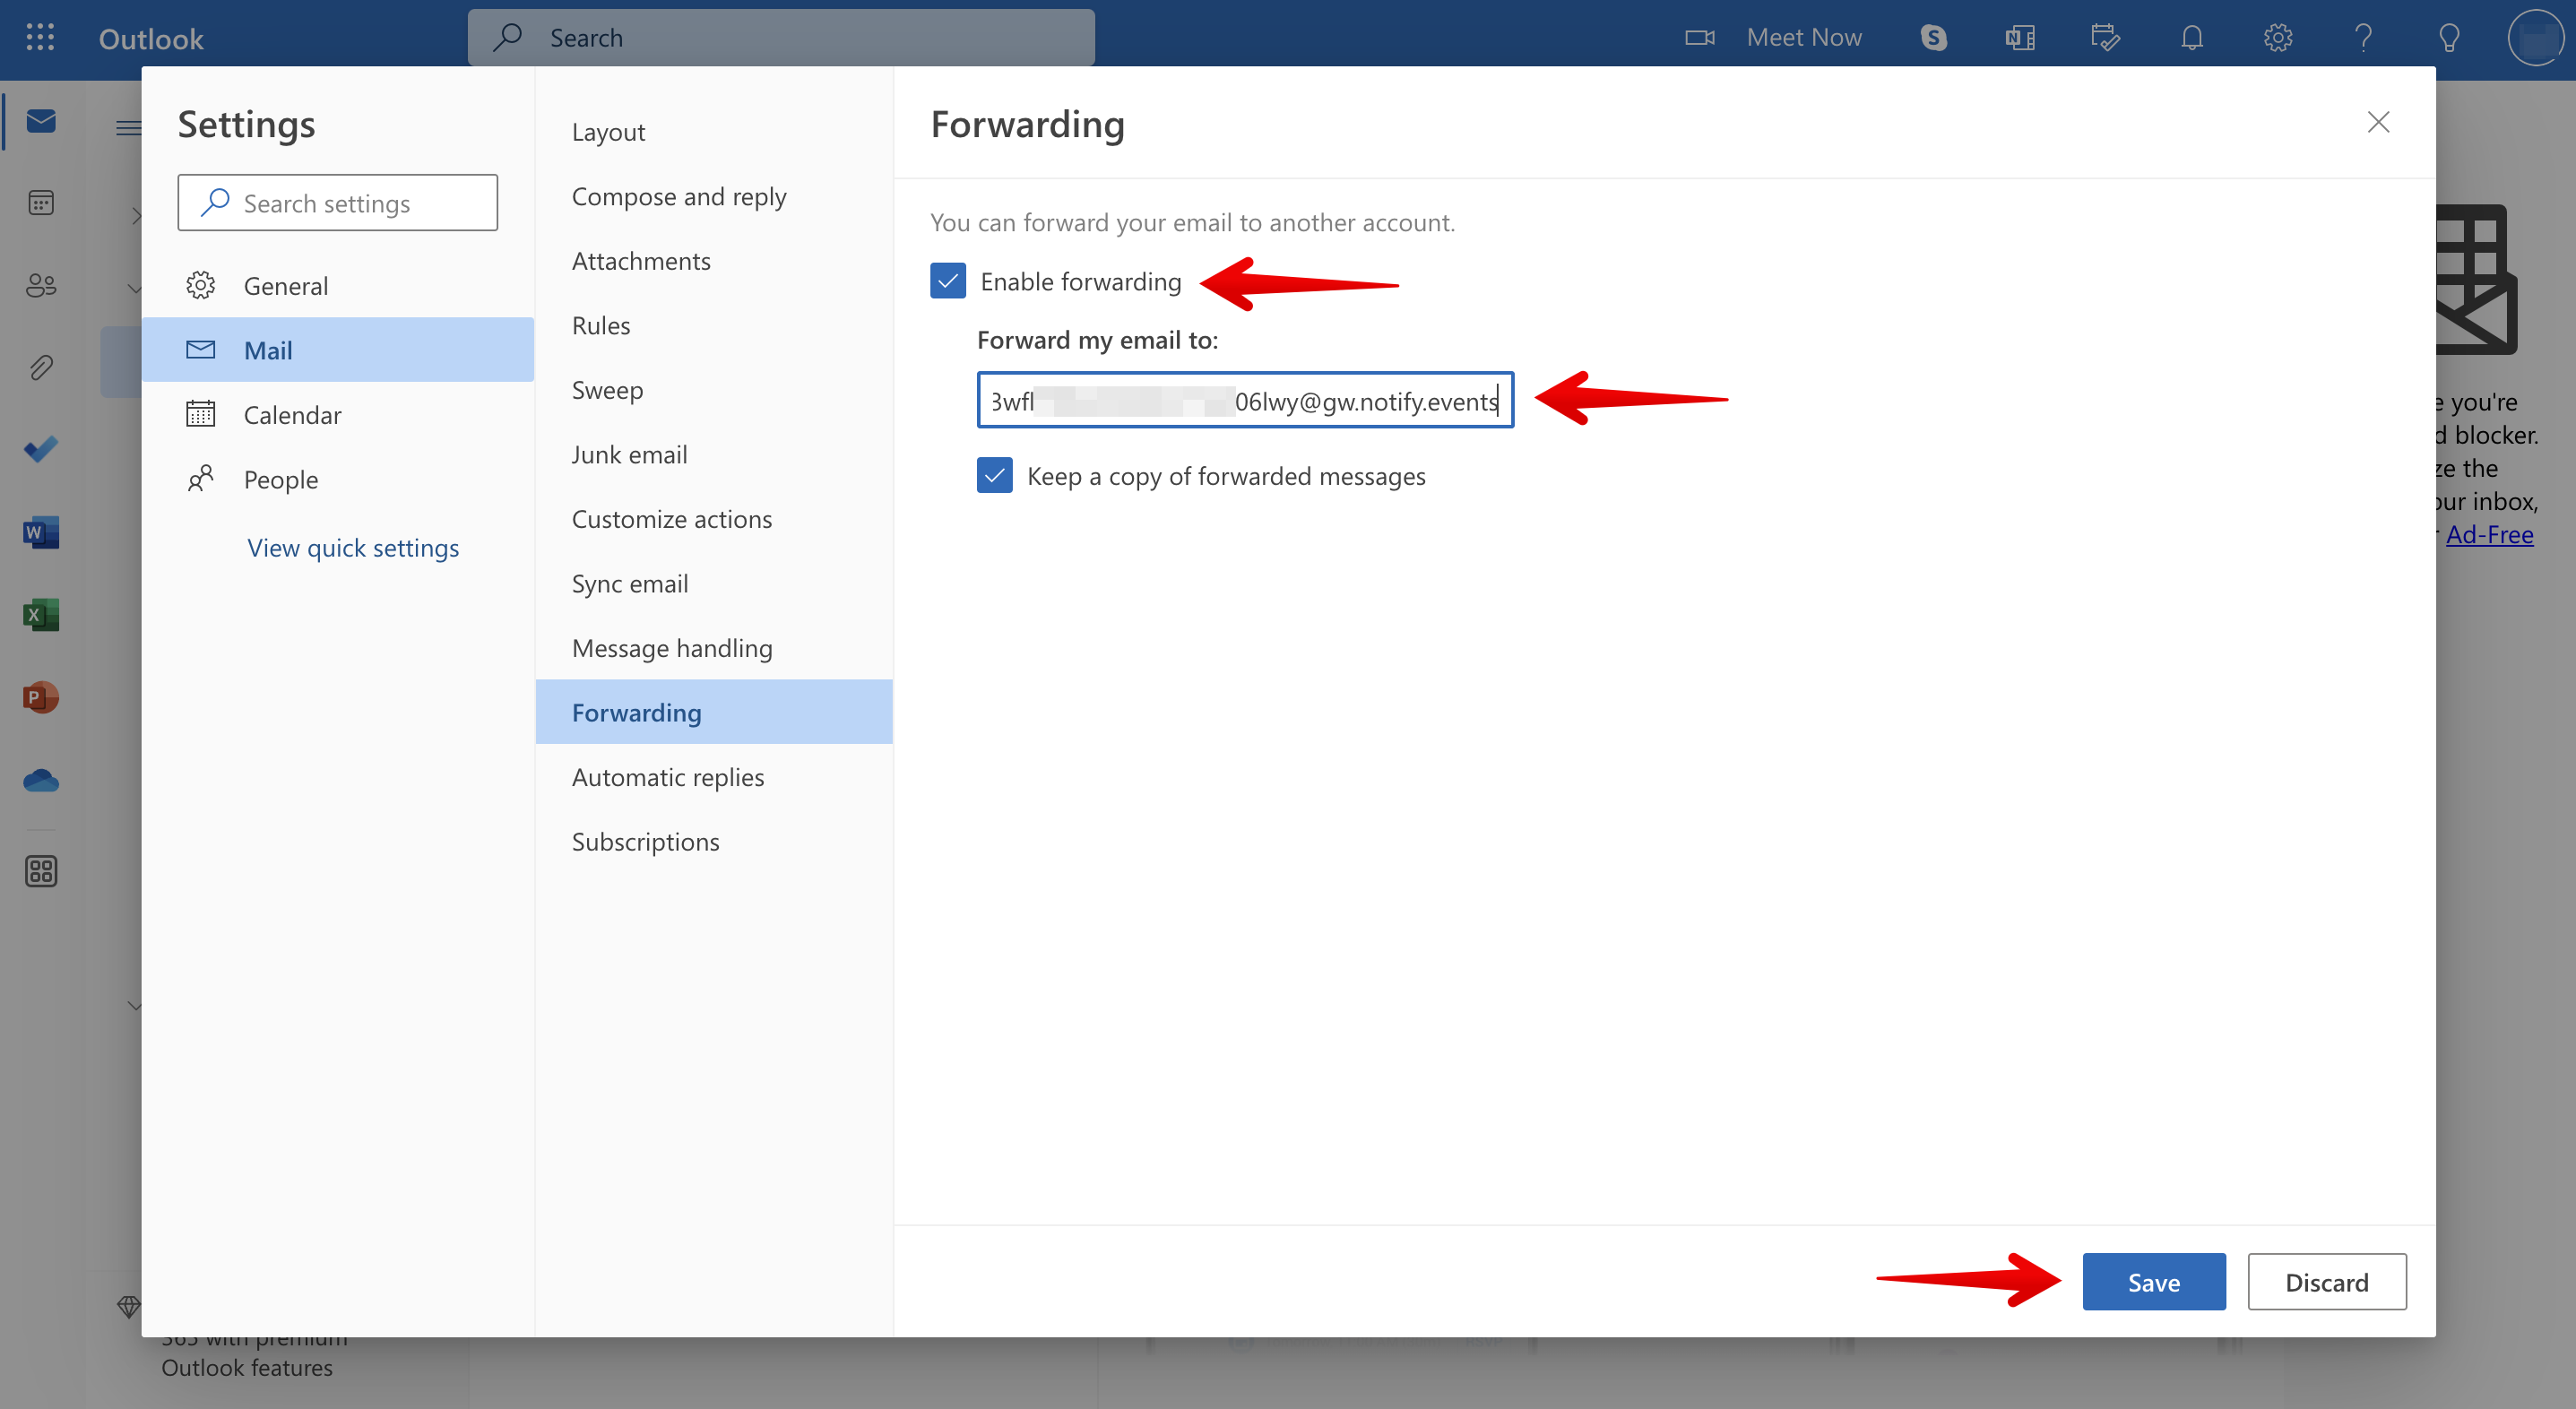The image size is (2576, 1409).
Task: Click the Save button
Action: point(2153,1282)
